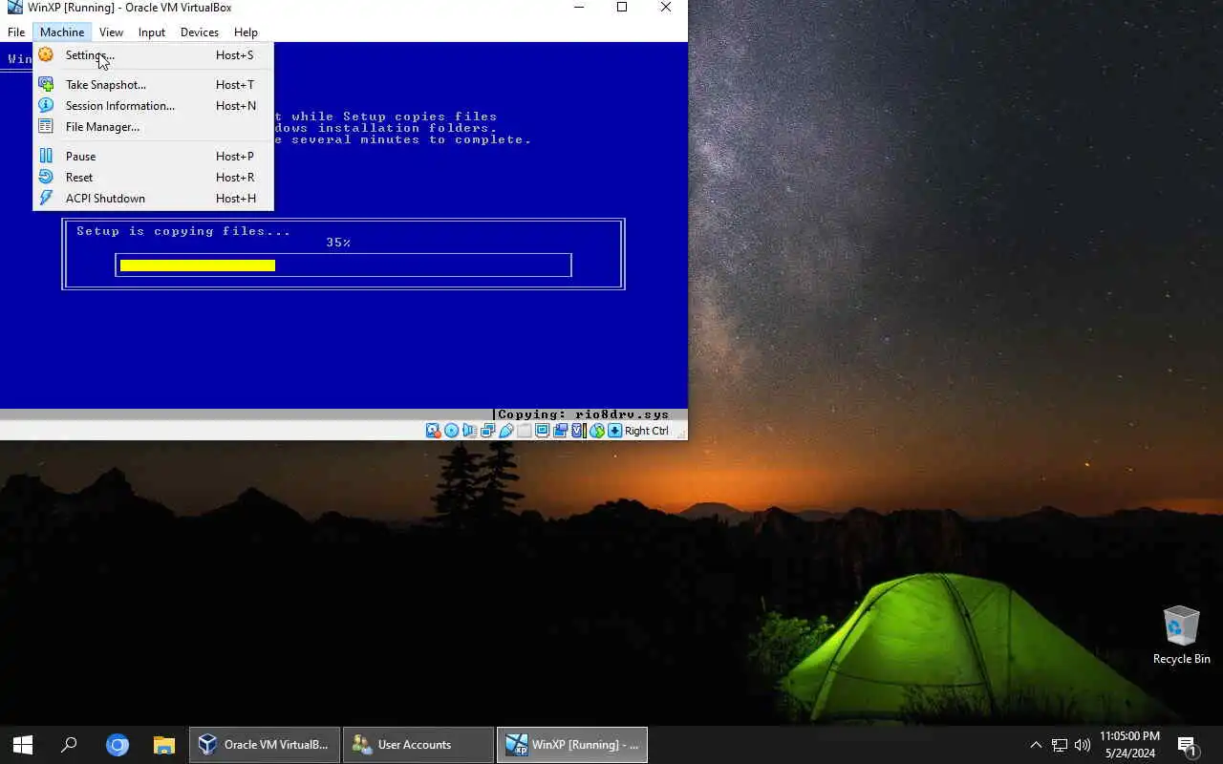Open the Input menu
This screenshot has height=764, width=1223.
(152, 32)
